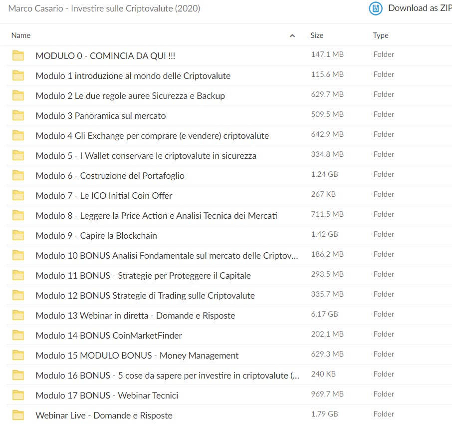Open Modulo 2 Le due regole auree folder

[x=130, y=95]
